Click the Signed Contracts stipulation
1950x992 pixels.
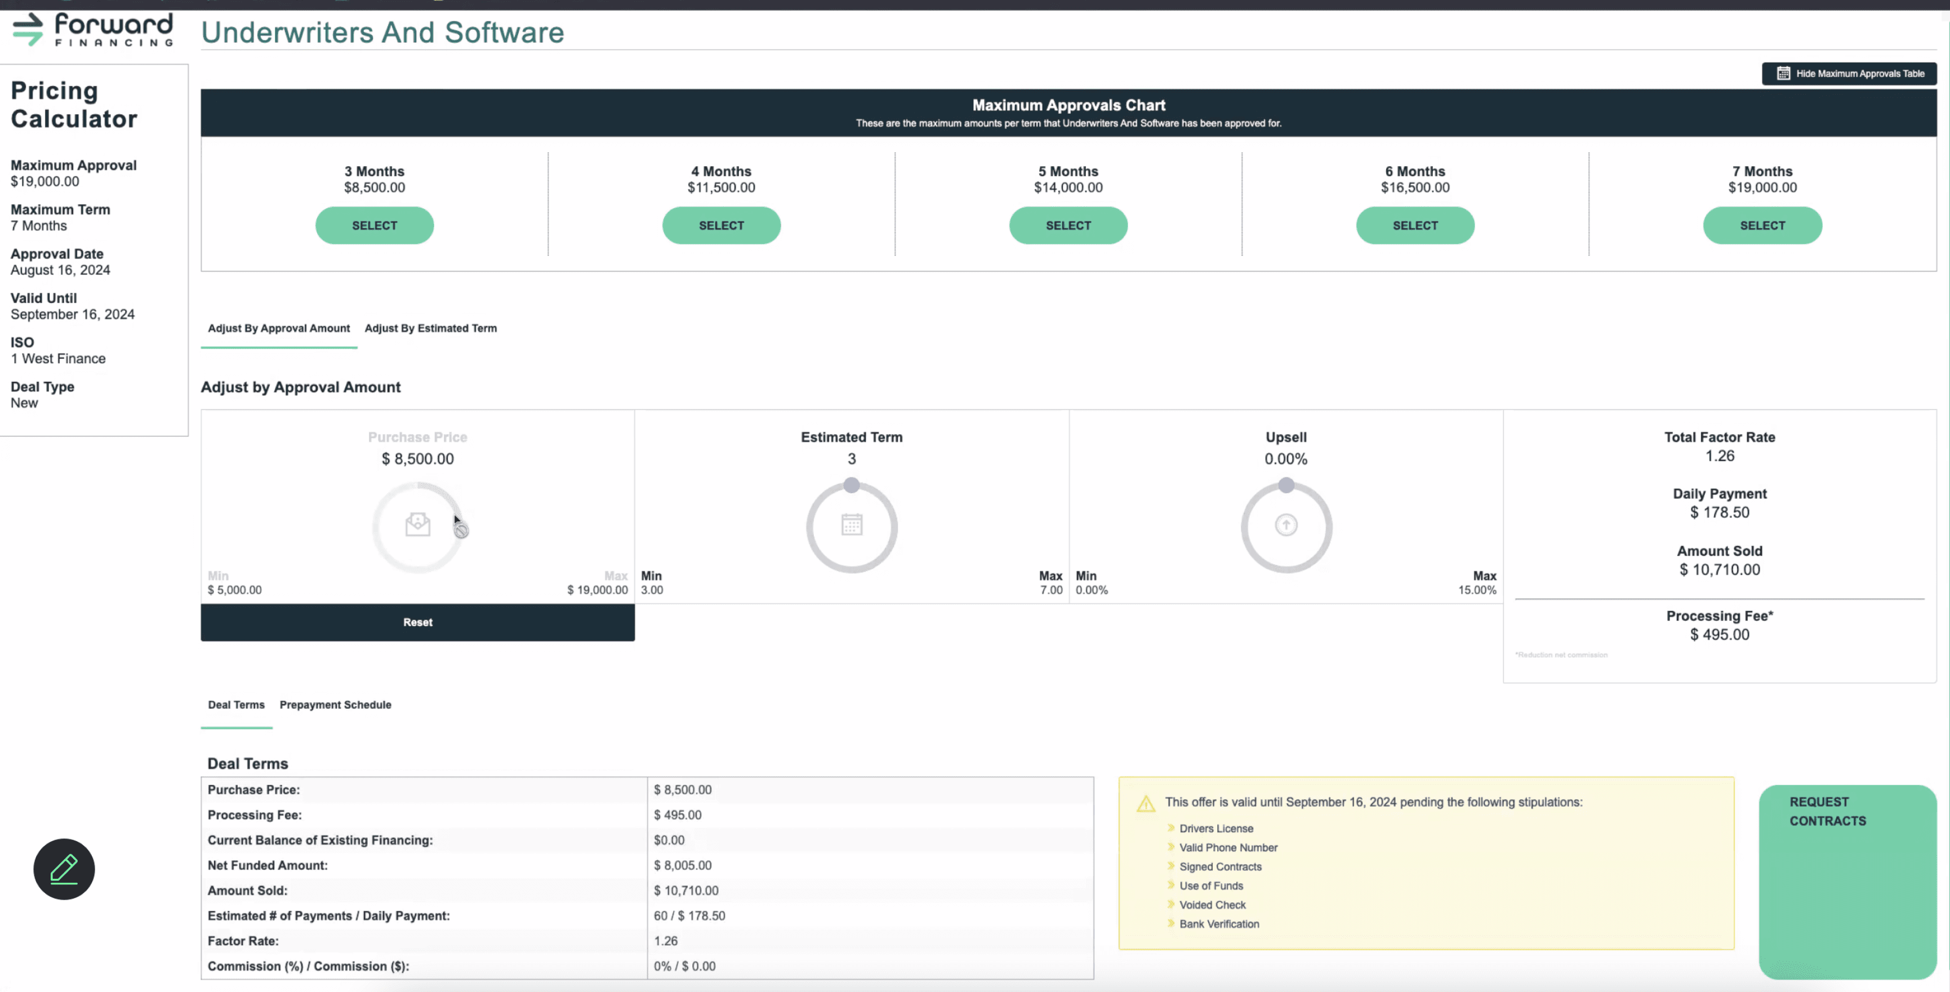coord(1220,866)
